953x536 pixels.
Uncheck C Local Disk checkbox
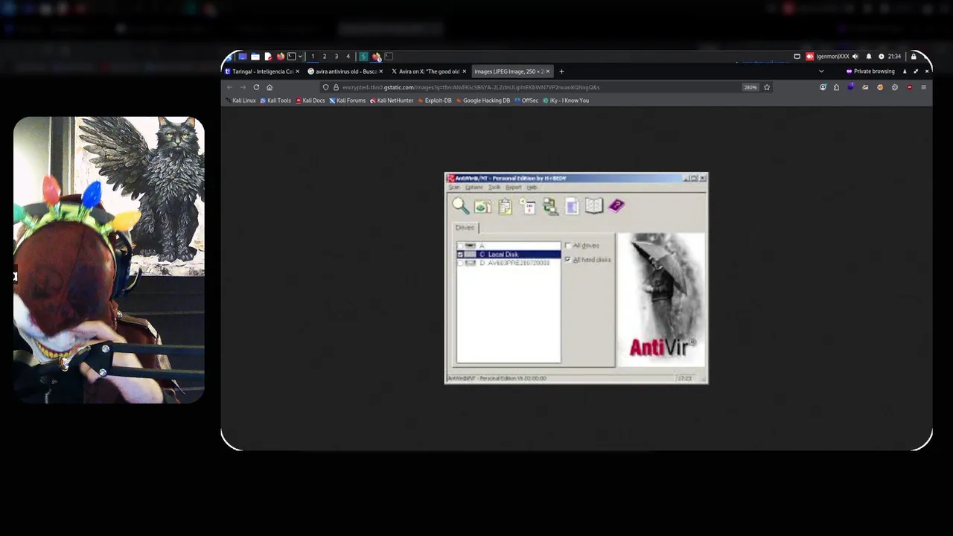click(x=460, y=255)
